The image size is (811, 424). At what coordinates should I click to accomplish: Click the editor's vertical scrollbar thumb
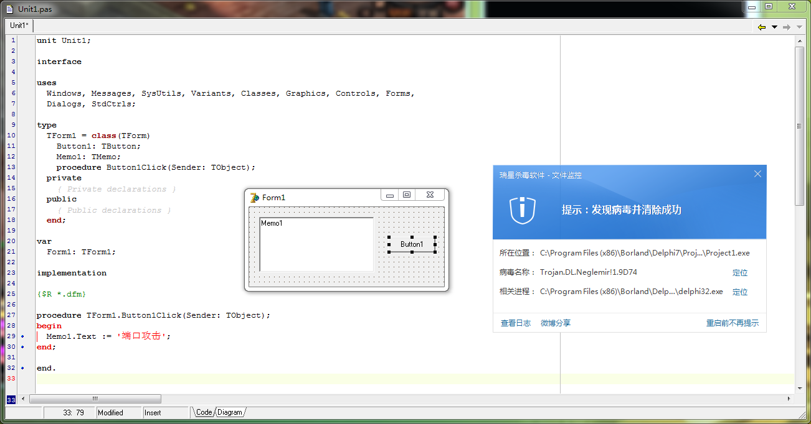pos(800,126)
